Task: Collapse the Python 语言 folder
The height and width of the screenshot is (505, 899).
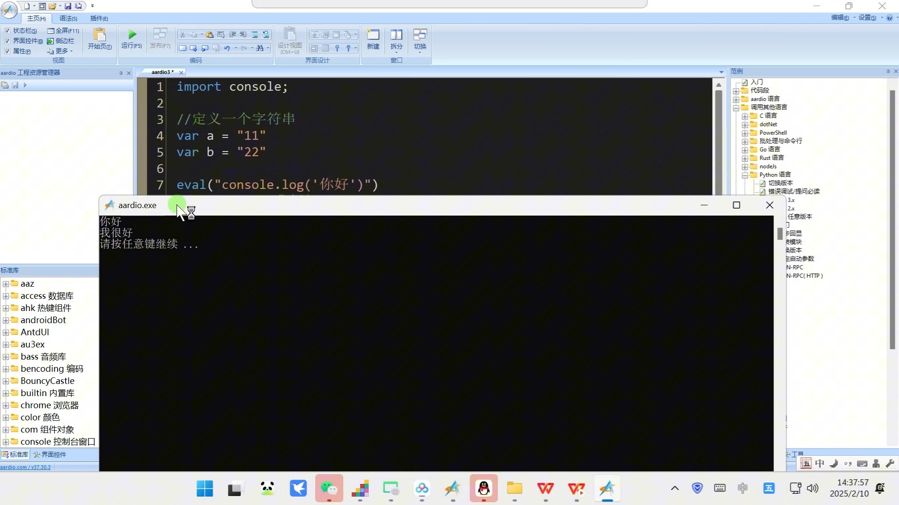Action: tap(745, 175)
